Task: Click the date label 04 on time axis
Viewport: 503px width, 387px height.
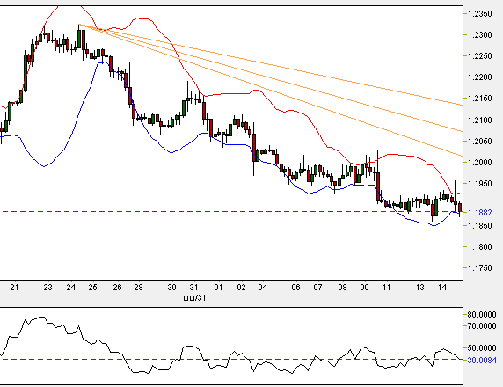Action: (263, 288)
